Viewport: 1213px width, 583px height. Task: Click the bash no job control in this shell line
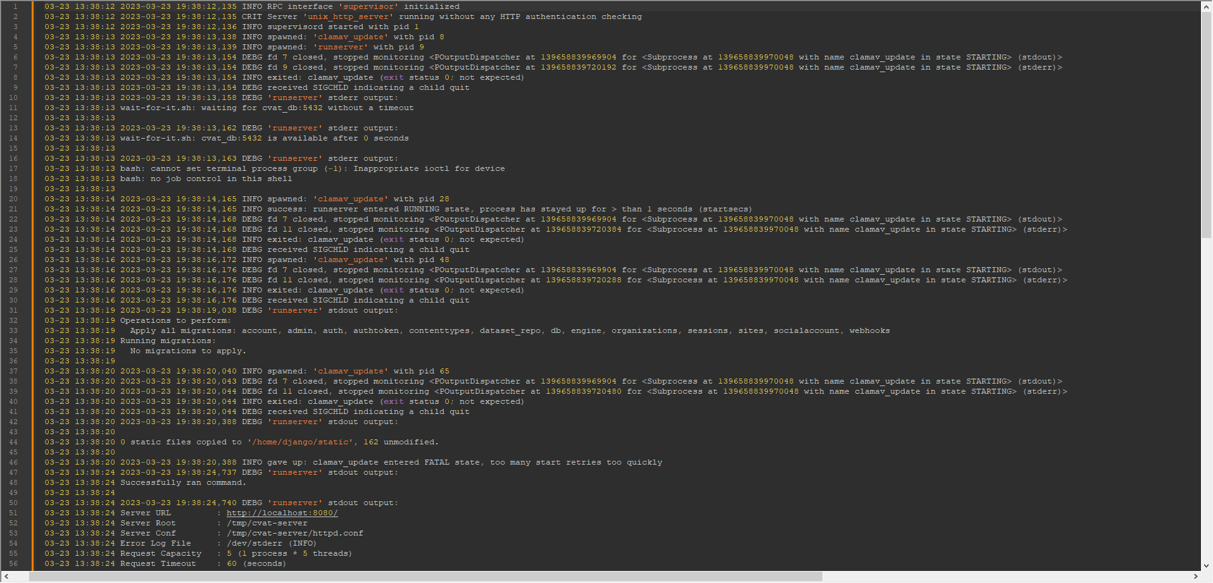click(167, 179)
